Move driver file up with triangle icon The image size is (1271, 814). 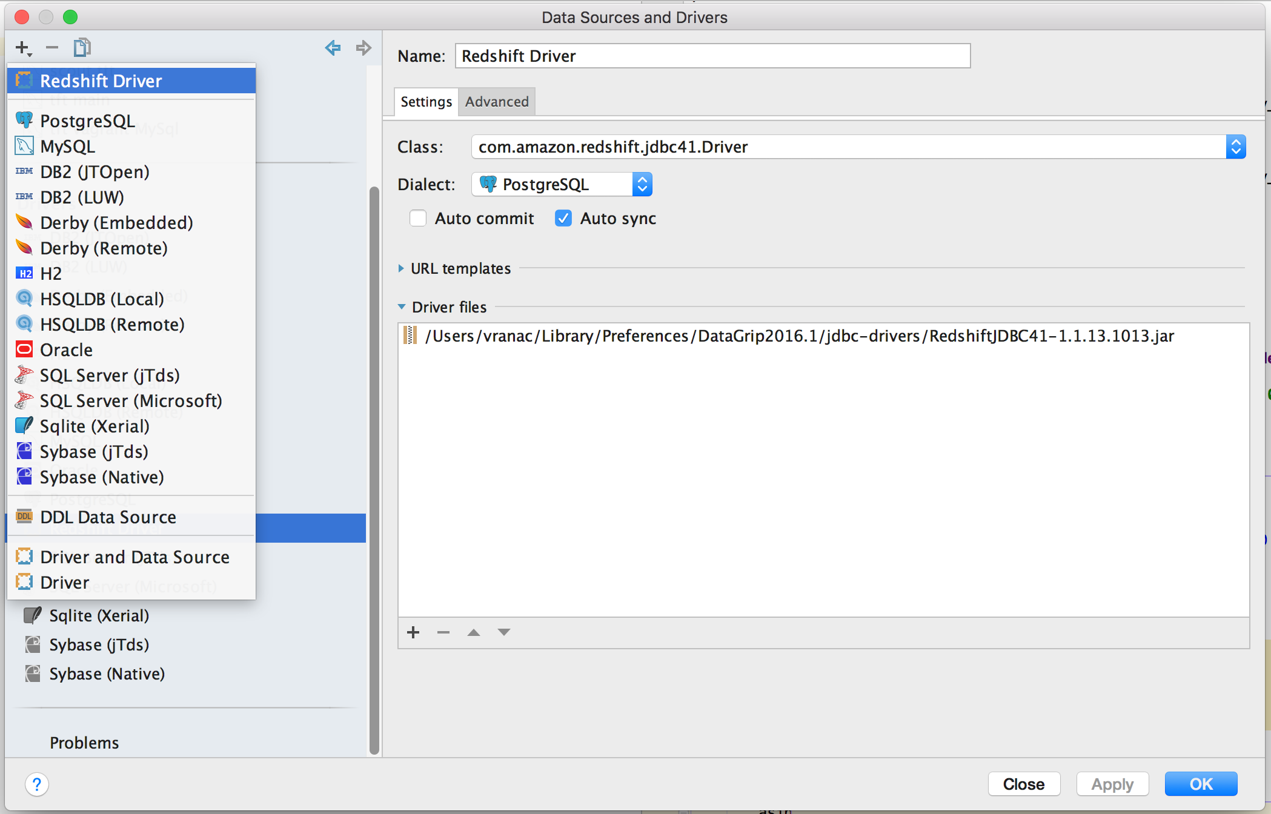[474, 632]
